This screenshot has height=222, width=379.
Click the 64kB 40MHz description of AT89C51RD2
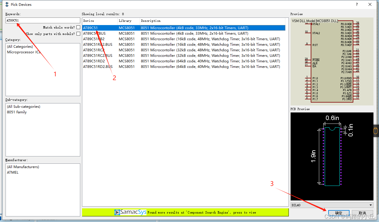point(210,61)
